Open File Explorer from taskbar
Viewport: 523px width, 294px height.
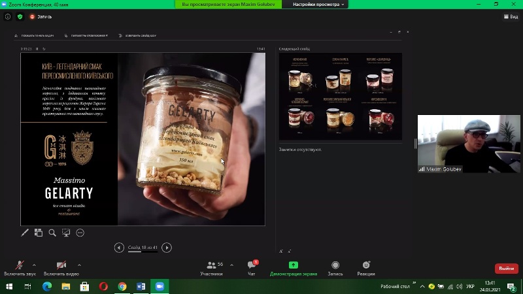(66, 286)
